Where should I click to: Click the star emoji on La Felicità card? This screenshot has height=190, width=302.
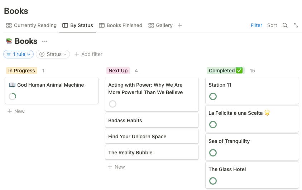point(267,113)
